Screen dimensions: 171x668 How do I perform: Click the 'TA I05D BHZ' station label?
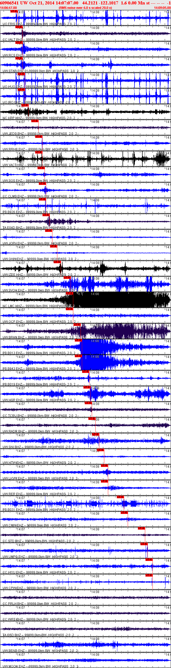[x=12, y=635]
